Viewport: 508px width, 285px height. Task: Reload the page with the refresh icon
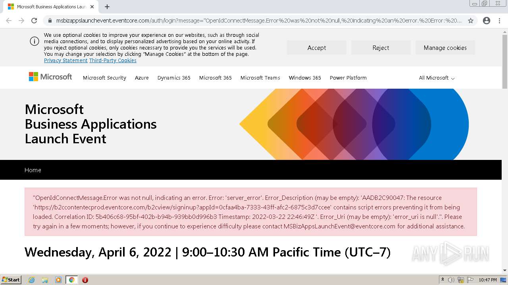(x=34, y=21)
